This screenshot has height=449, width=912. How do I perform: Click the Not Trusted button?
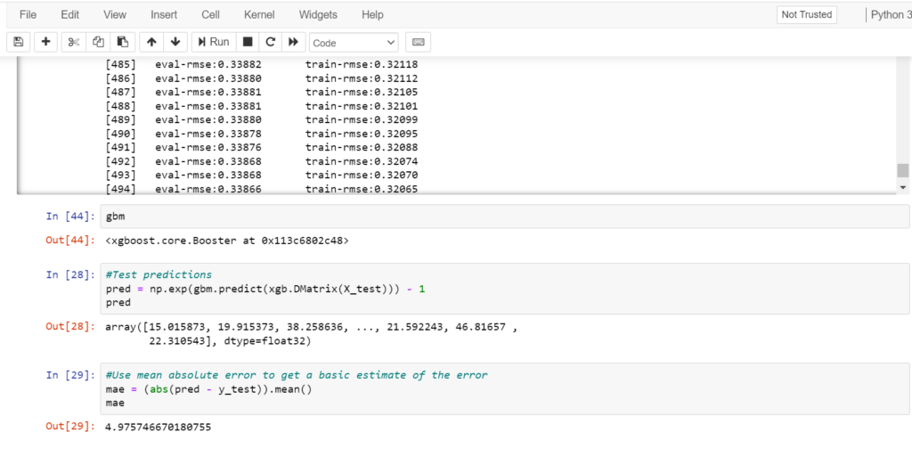click(806, 14)
